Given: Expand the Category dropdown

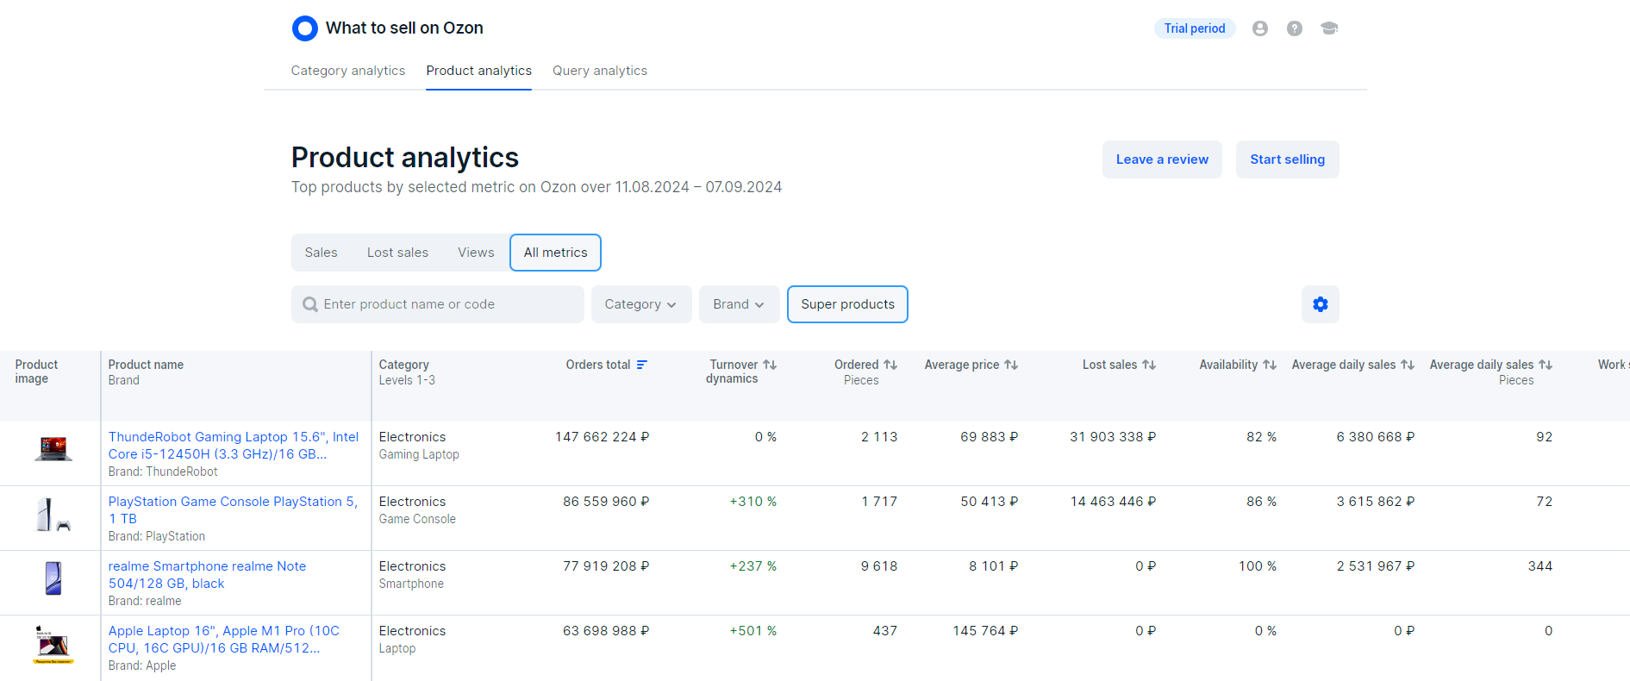Looking at the screenshot, I should click(640, 304).
